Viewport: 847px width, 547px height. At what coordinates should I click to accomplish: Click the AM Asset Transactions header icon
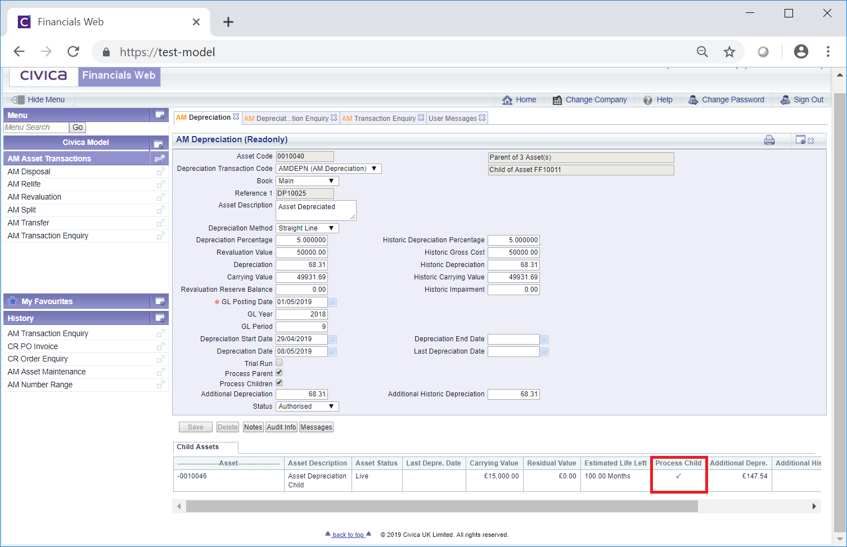tap(160, 159)
